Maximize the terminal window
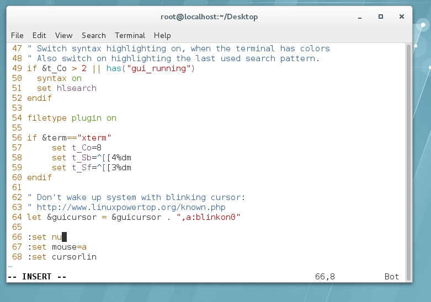 click(381, 17)
